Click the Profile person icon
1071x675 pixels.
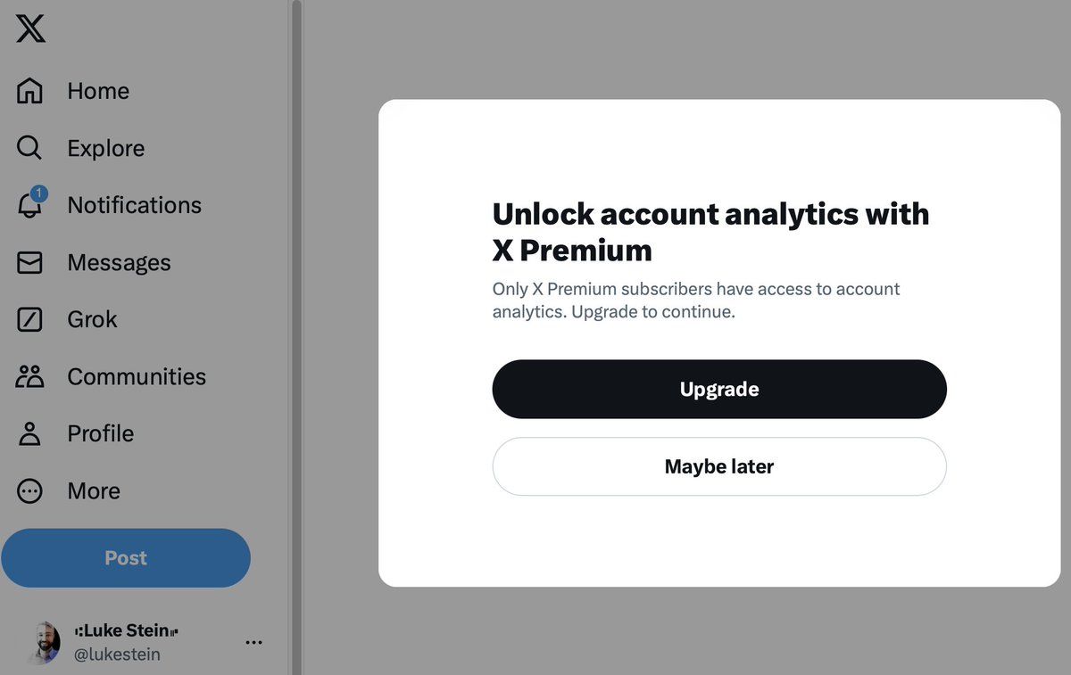29,434
